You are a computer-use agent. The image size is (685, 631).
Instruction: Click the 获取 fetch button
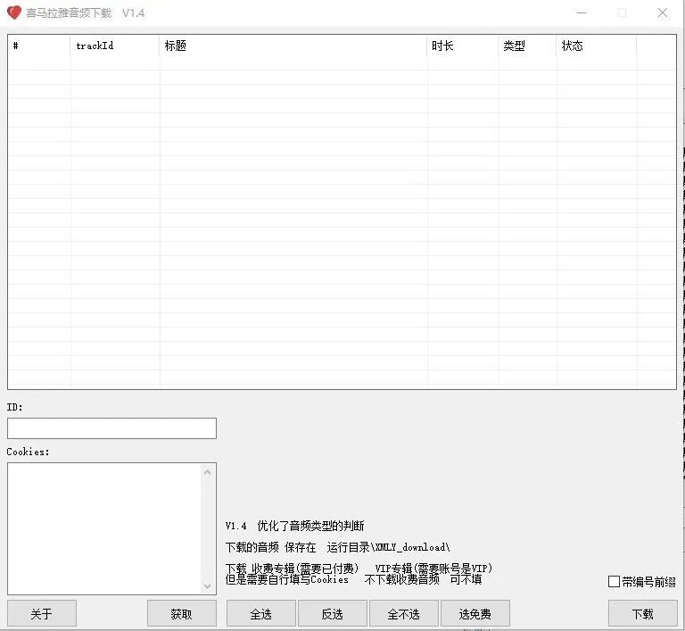click(182, 613)
